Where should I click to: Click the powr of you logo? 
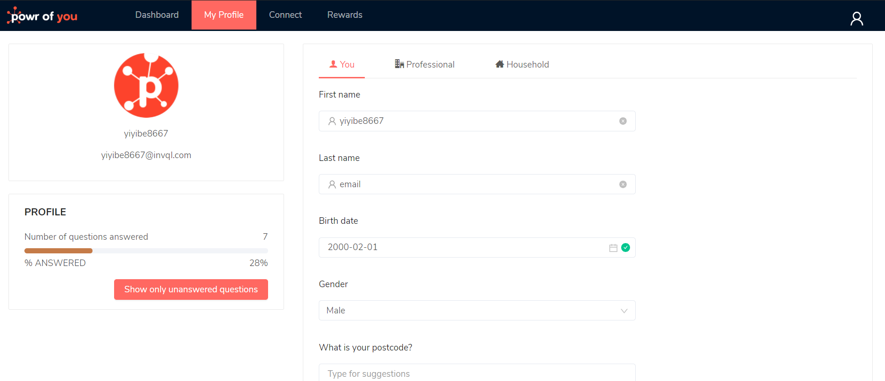point(42,16)
